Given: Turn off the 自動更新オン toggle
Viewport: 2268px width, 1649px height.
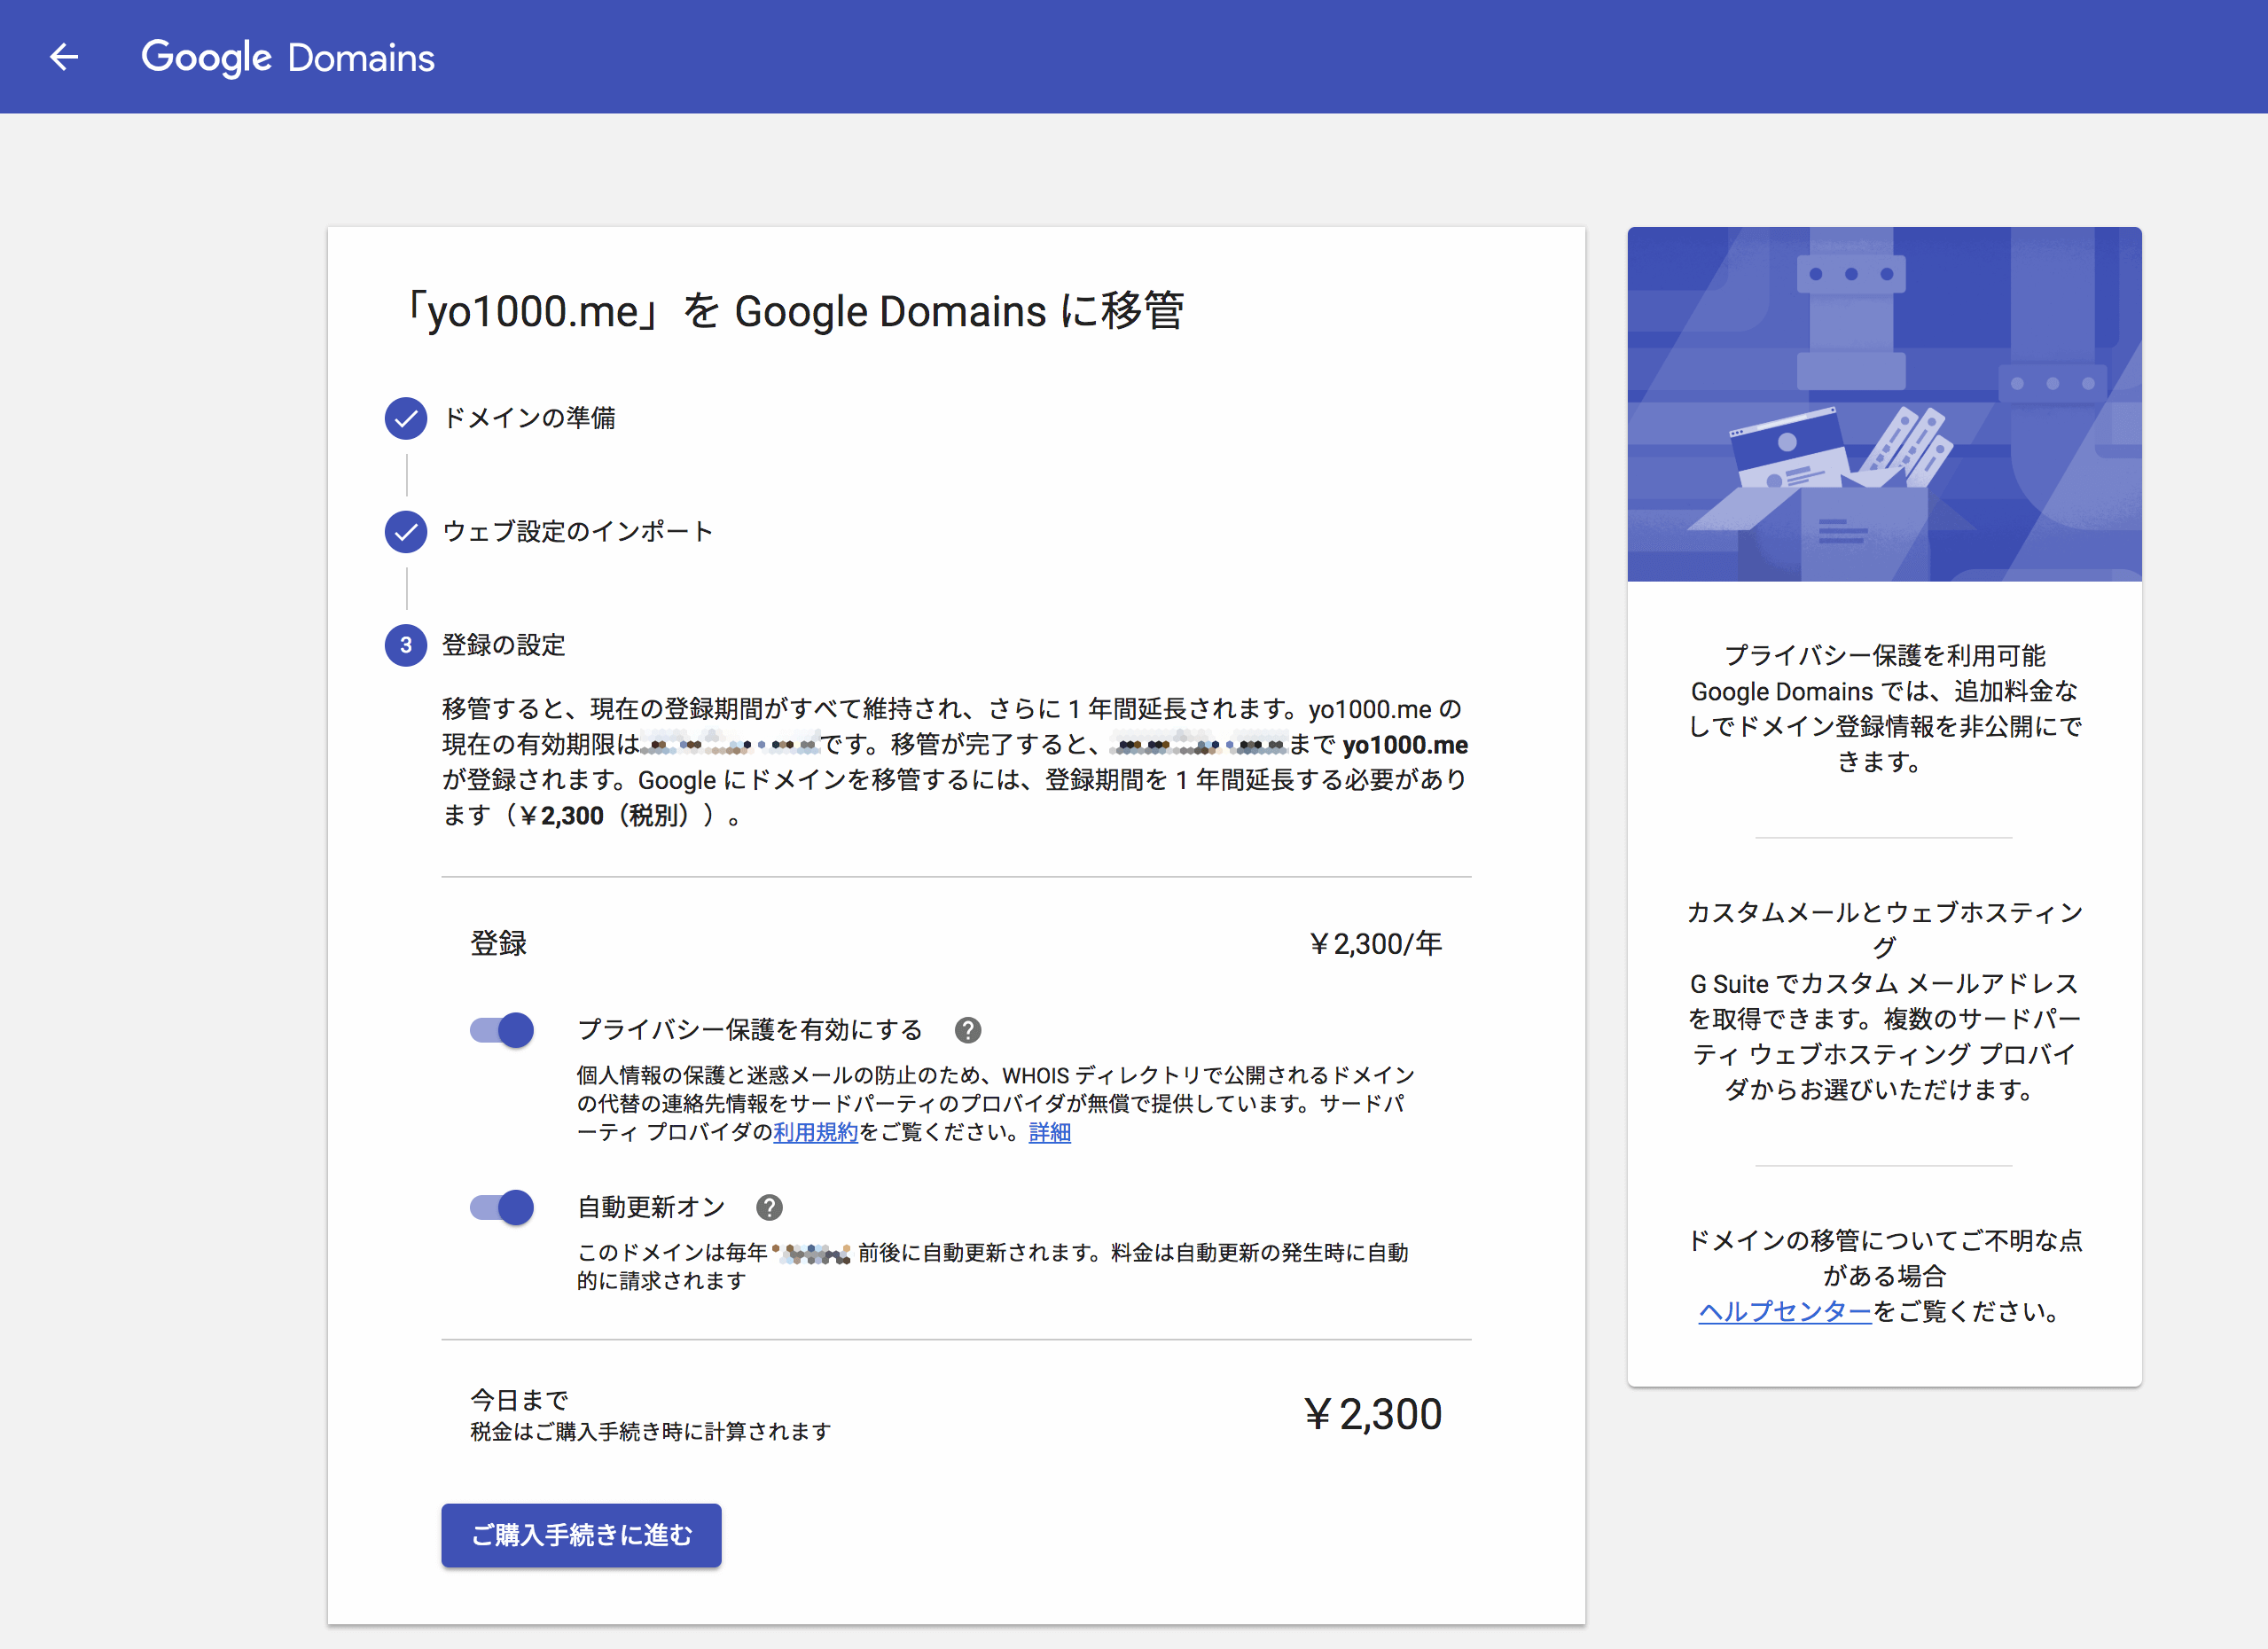Looking at the screenshot, I should (x=500, y=1207).
